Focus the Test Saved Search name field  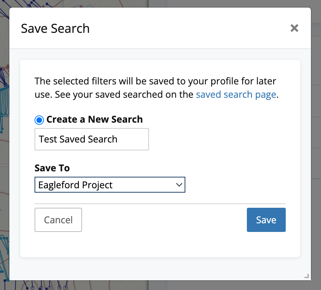point(92,139)
